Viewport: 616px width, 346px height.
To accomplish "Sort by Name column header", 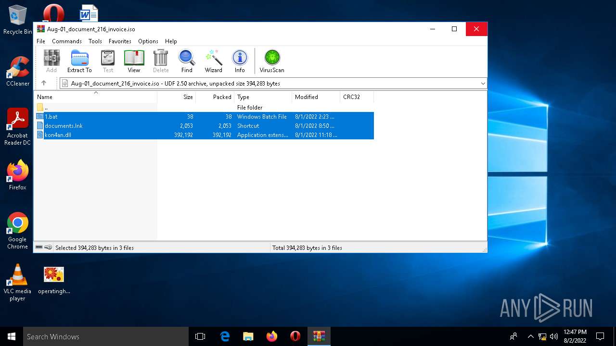I will point(96,97).
